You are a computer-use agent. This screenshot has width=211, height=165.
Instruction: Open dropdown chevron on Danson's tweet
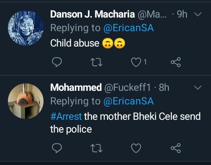point(198,14)
